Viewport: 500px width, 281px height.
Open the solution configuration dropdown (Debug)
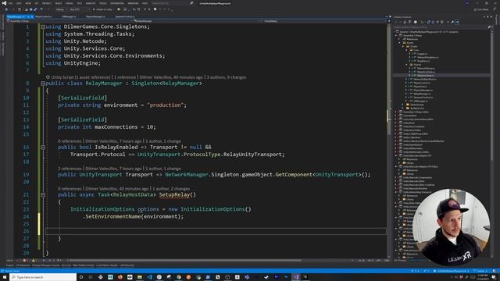[x=61, y=9]
